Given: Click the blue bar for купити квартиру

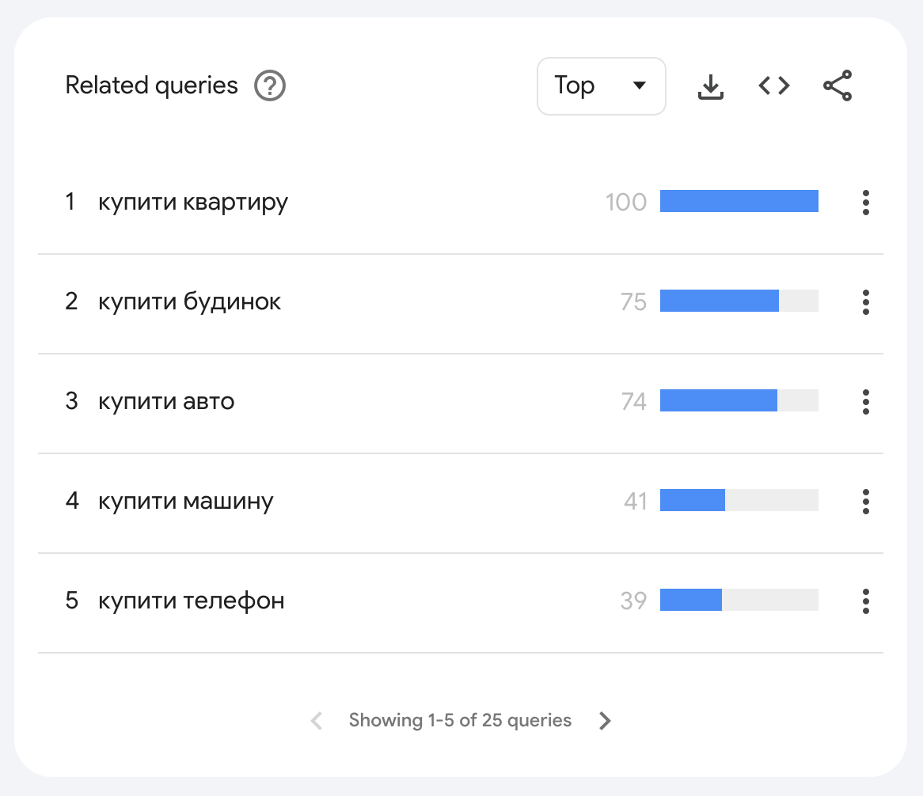Looking at the screenshot, I should click(x=739, y=202).
